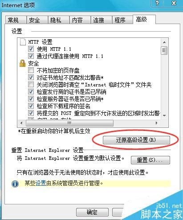Screen dimensions: 183x220
Task: Confirm with the 确定 button
Action: click(x=92, y=212)
